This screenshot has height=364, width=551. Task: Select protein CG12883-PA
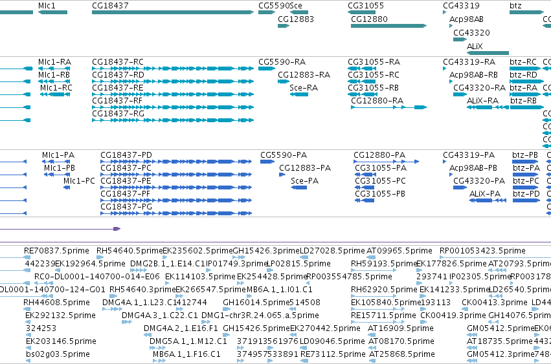click(x=305, y=168)
